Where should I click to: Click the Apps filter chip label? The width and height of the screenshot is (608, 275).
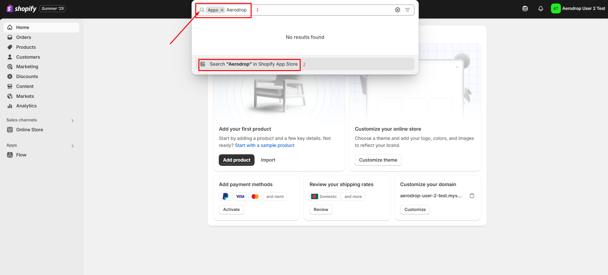(x=213, y=10)
